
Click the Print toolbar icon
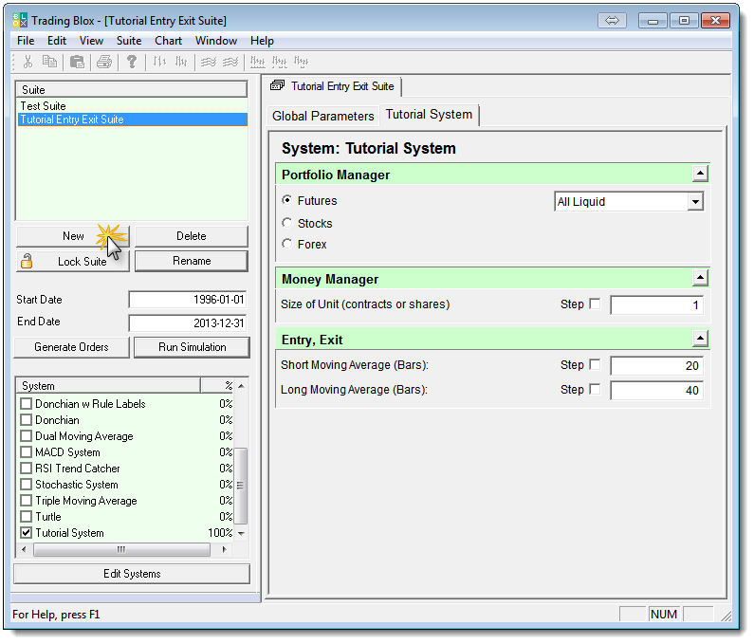click(103, 63)
